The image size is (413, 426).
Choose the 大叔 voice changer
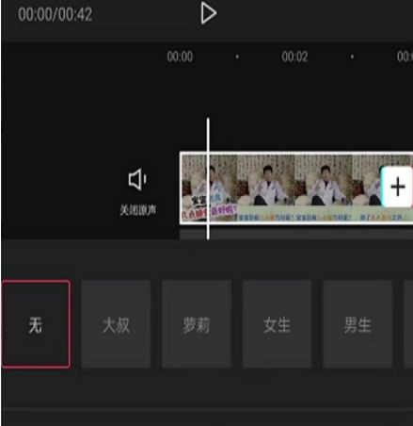click(116, 324)
